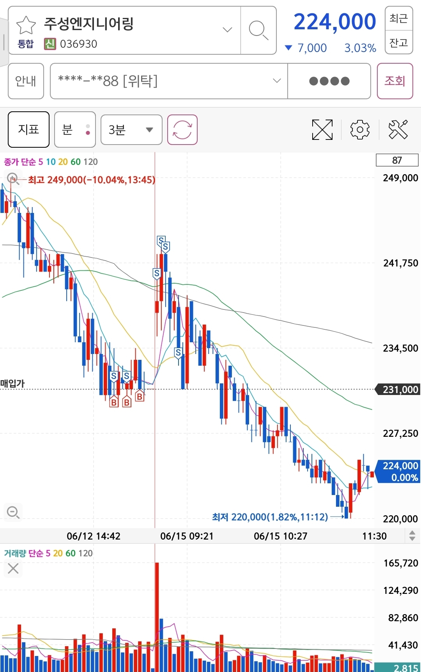The width and height of the screenshot is (421, 672).
Task: Expand the account ****-**88 [위탁] dropdown
Action: [169, 81]
